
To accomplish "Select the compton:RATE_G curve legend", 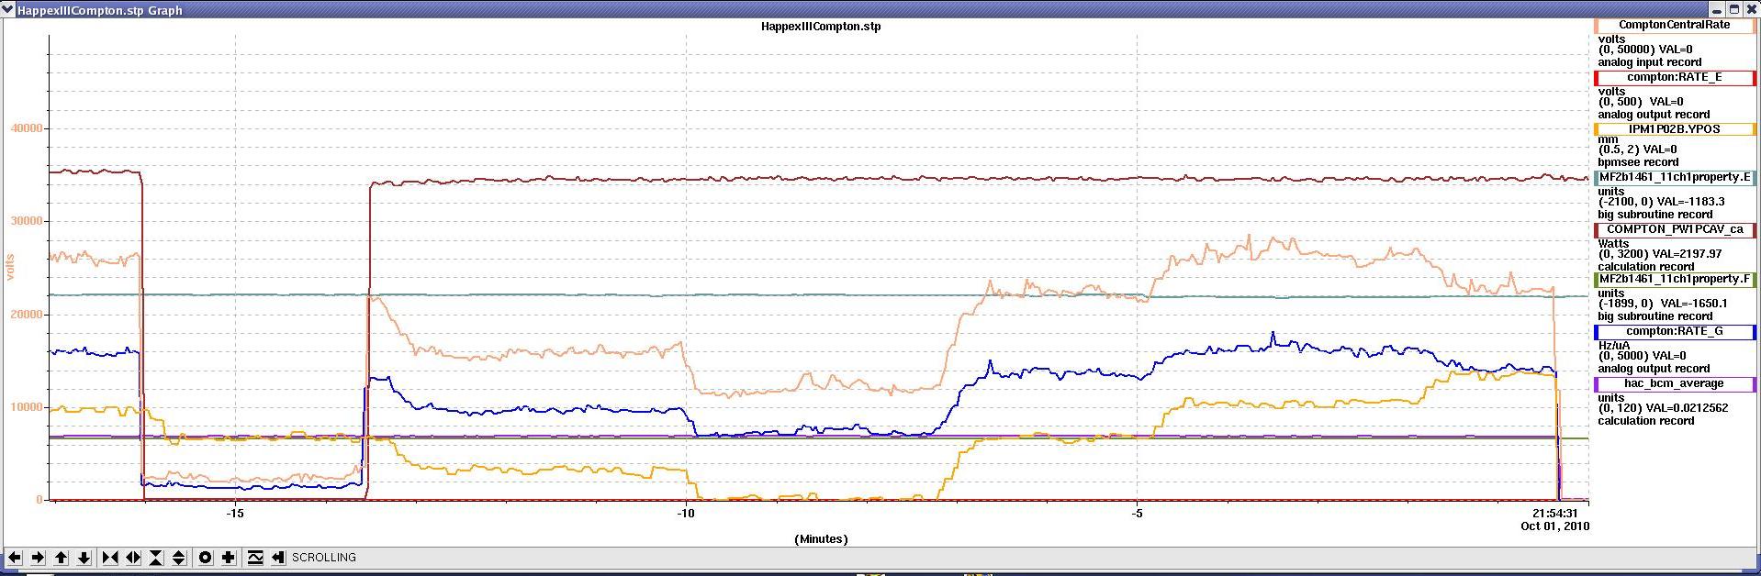I will point(1675,331).
